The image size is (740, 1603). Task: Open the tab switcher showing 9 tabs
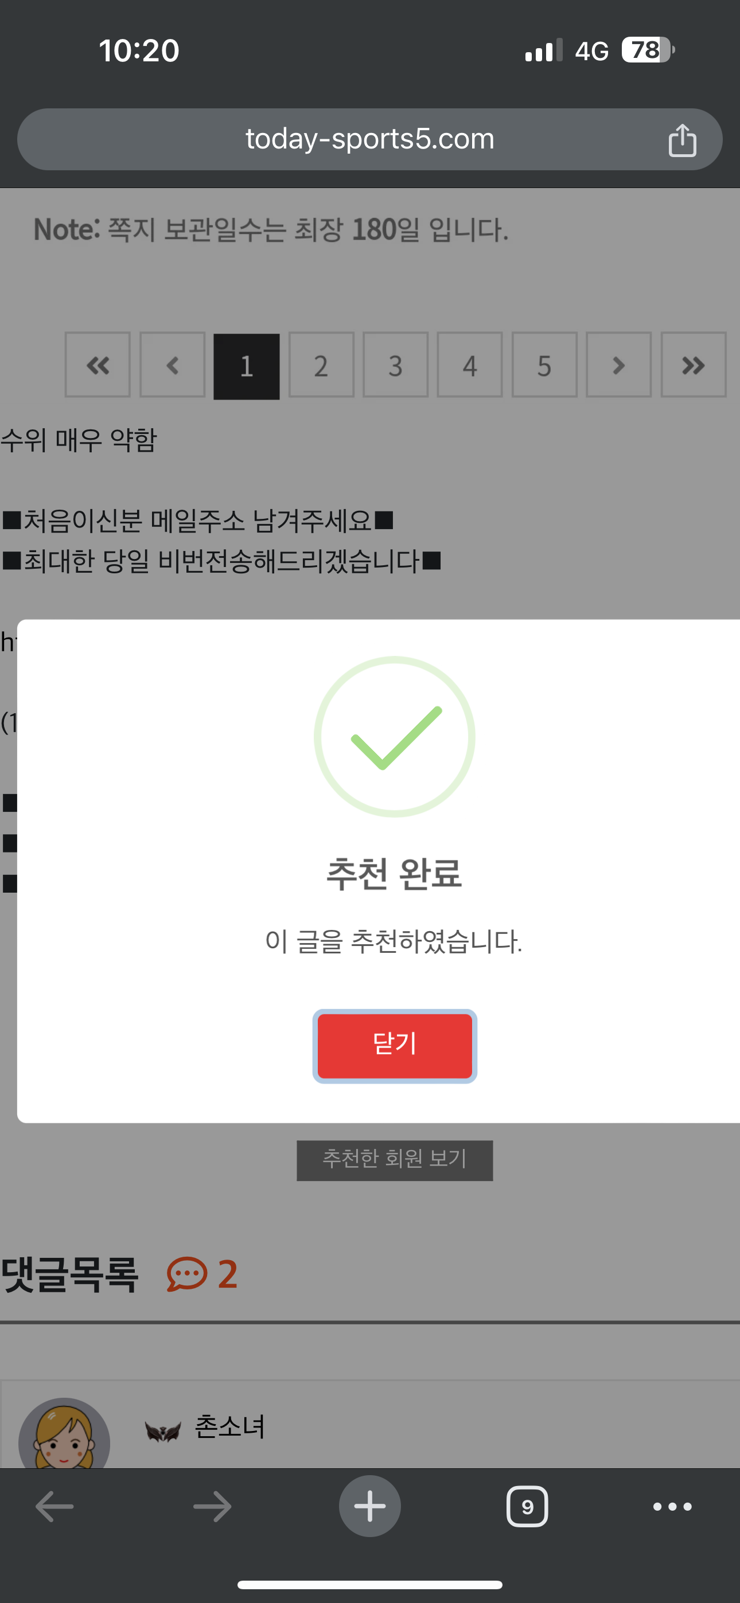click(527, 1507)
